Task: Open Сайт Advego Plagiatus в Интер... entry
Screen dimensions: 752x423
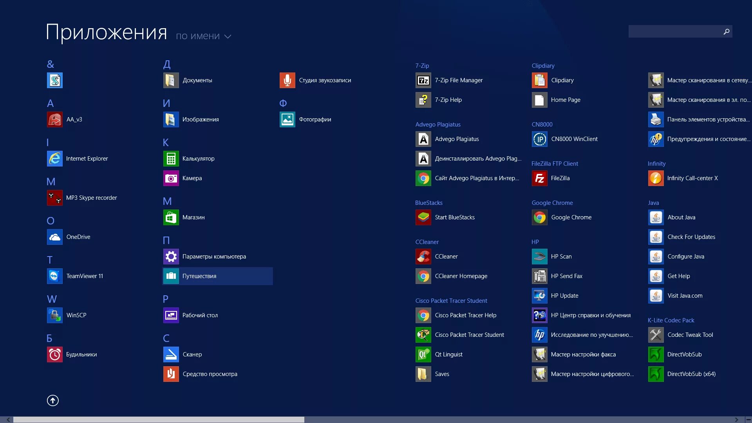Action: pos(467,178)
